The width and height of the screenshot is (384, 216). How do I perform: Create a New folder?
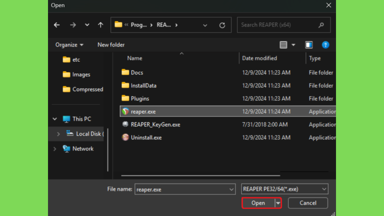tap(111, 45)
